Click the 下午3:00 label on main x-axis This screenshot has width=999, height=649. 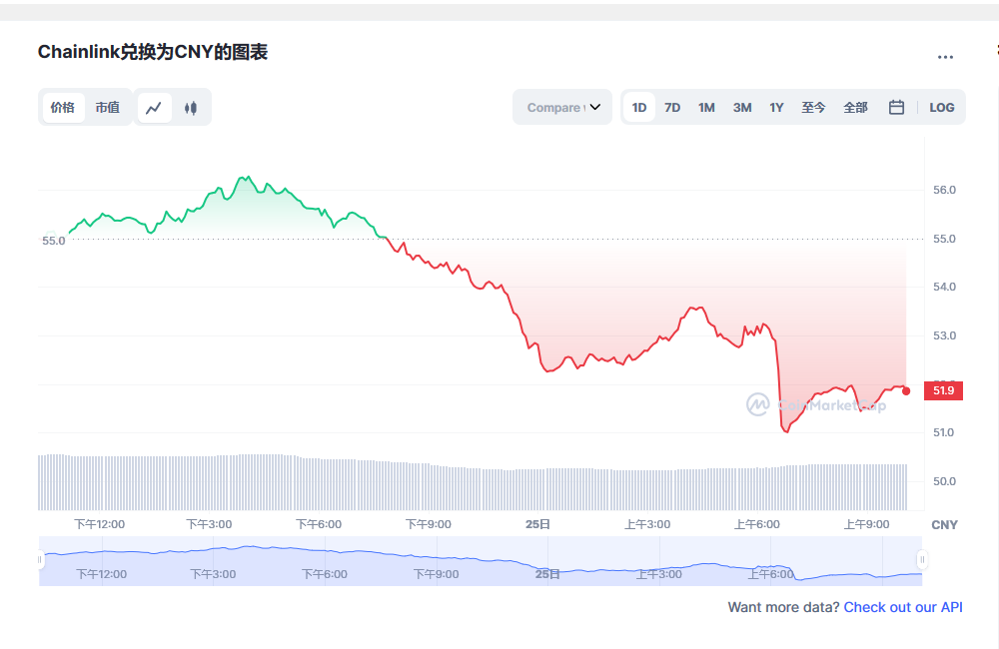209,524
